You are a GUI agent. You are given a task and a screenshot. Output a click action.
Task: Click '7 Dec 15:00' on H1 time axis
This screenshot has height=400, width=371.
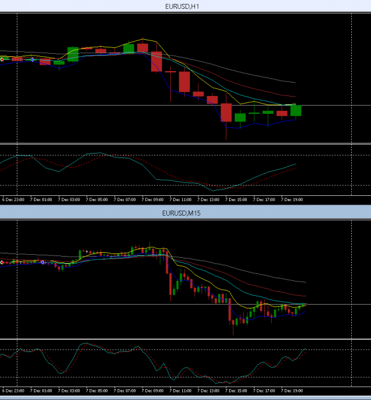coord(236,200)
